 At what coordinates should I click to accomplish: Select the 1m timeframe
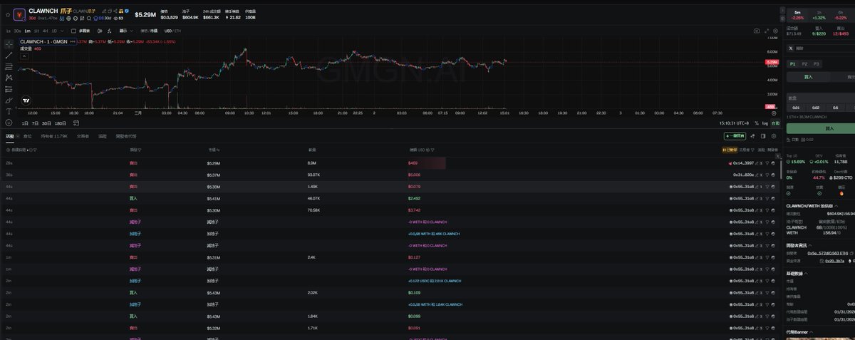(x=26, y=31)
